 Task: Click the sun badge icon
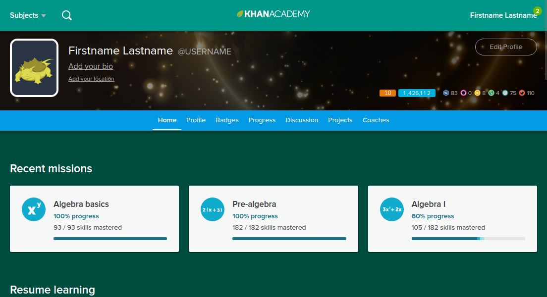477,93
